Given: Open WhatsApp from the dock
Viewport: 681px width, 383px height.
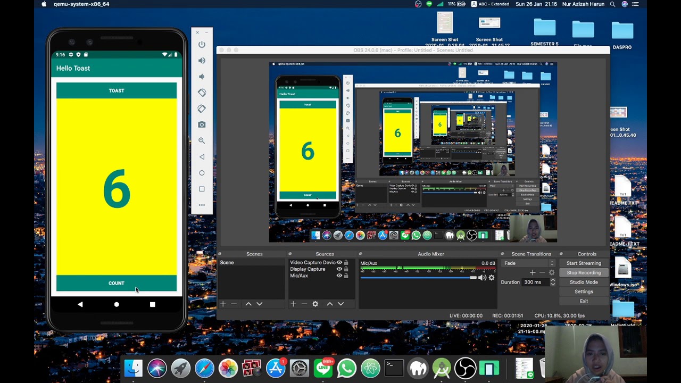Looking at the screenshot, I should [347, 368].
